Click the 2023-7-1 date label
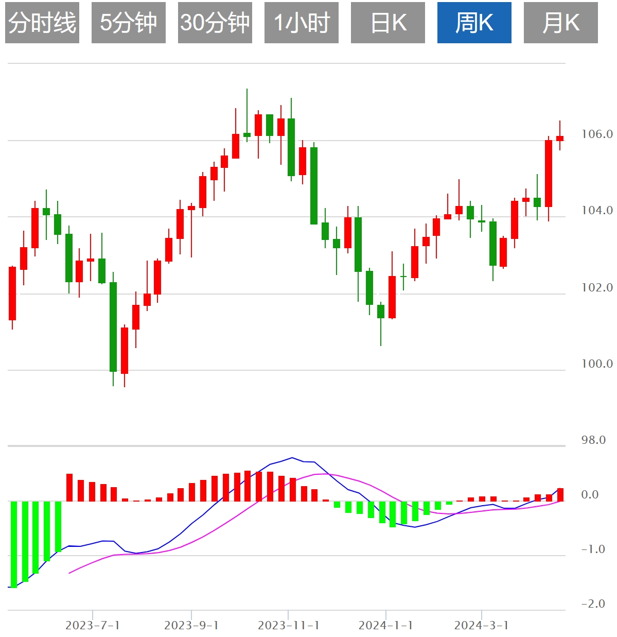Image resolution: width=617 pixels, height=637 pixels. 93,625
